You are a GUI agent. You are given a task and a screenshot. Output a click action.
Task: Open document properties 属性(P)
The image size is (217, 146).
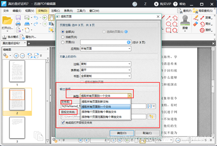pos(28,37)
